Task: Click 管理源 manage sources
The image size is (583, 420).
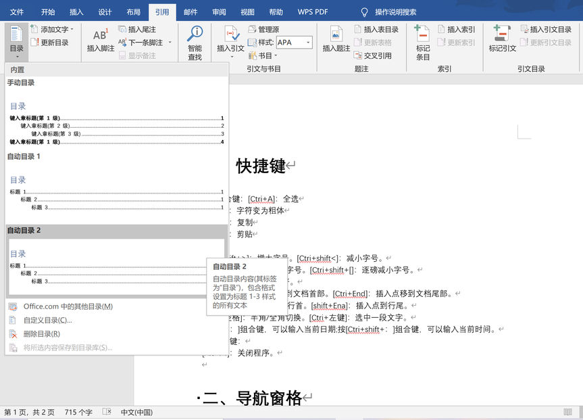Action: point(263,30)
